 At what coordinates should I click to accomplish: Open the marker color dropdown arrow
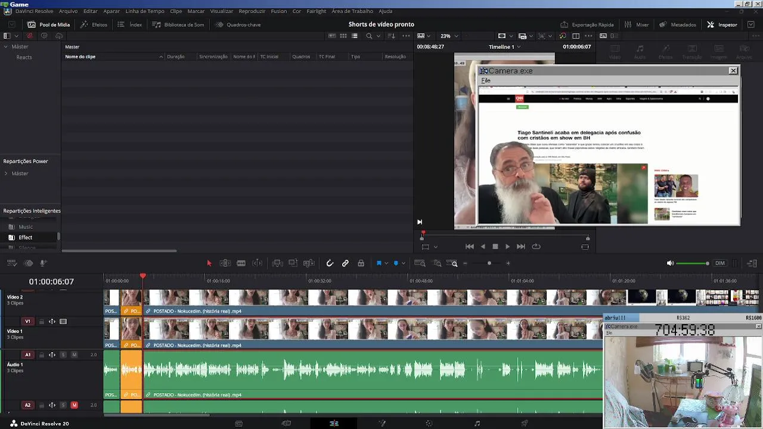[404, 263]
